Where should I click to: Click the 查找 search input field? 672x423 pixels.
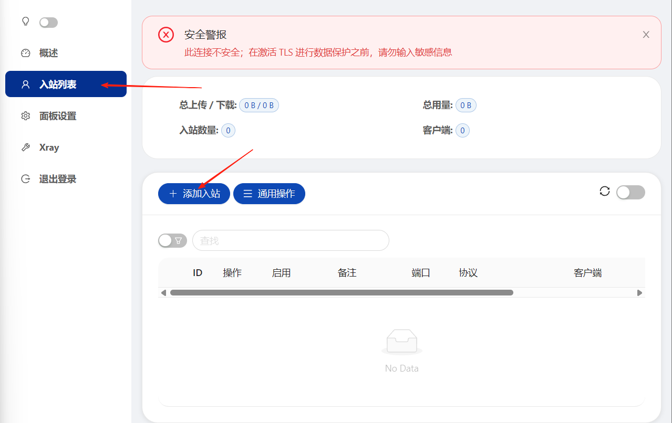tap(291, 240)
